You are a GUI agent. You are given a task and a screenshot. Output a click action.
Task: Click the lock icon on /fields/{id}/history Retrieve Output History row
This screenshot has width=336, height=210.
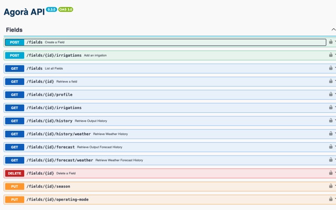point(331,120)
